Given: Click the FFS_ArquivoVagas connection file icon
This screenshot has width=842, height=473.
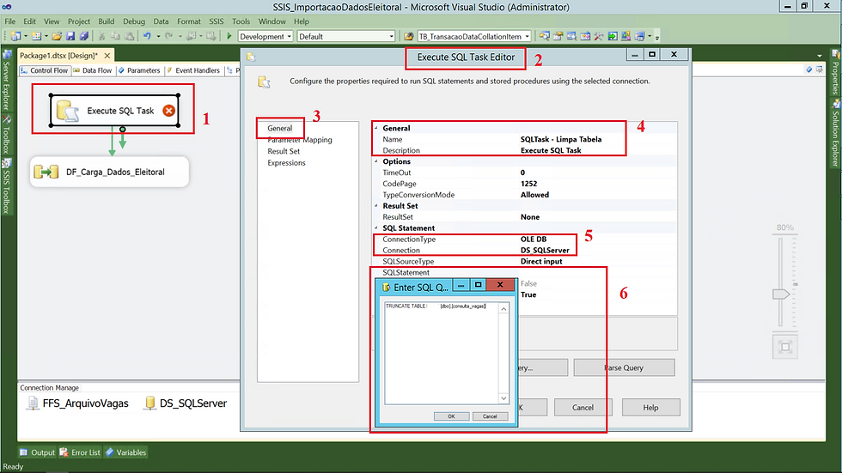Looking at the screenshot, I should pyautogui.click(x=33, y=403).
